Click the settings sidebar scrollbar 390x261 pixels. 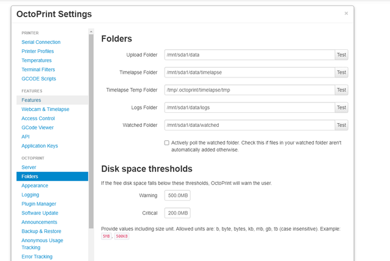[x=91, y=131]
